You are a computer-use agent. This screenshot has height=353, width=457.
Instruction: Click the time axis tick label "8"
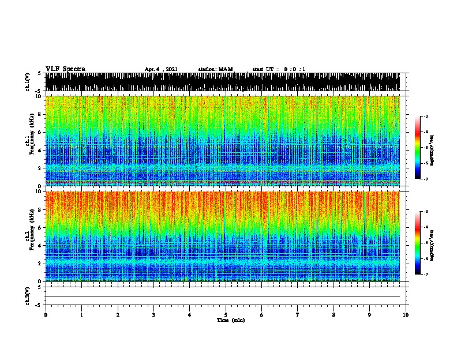(x=334, y=315)
